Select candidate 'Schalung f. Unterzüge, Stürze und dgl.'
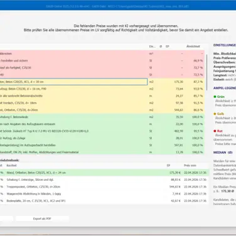 (x=104, y=180)
